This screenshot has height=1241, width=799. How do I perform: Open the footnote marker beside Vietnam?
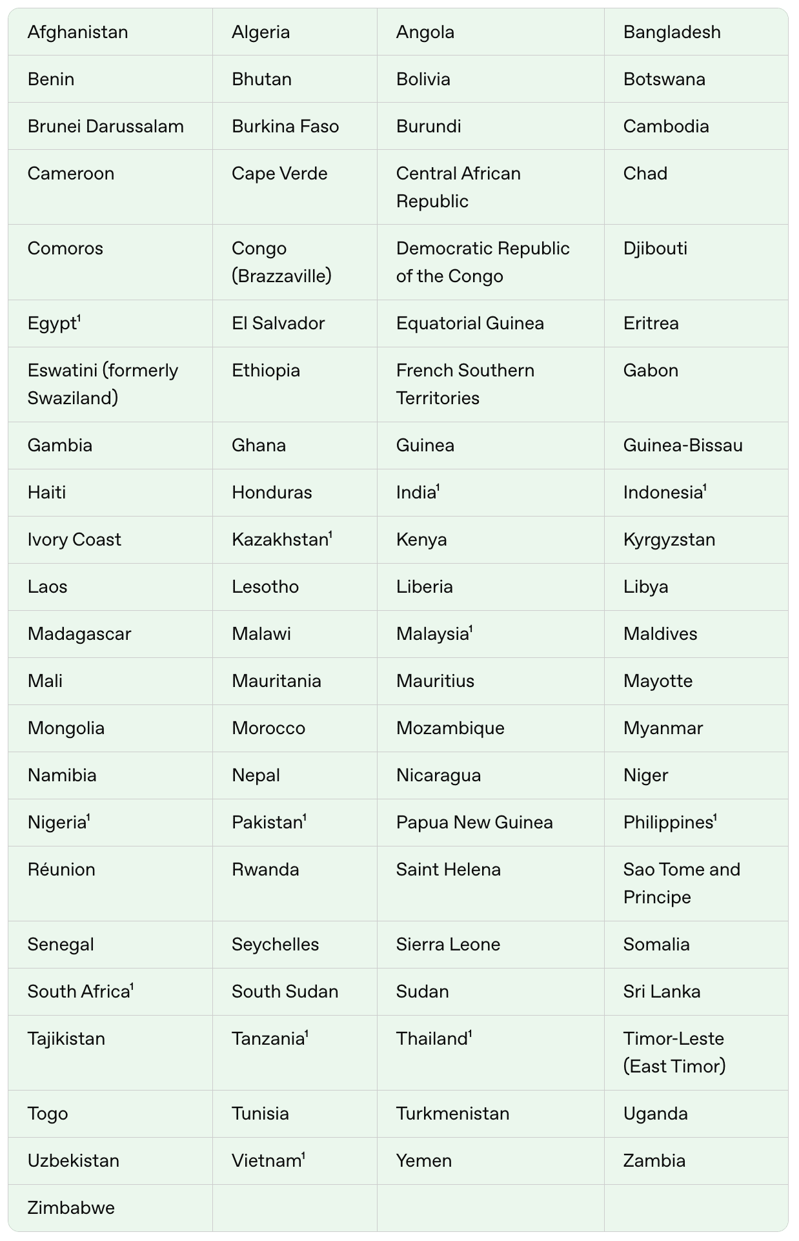tap(303, 1156)
